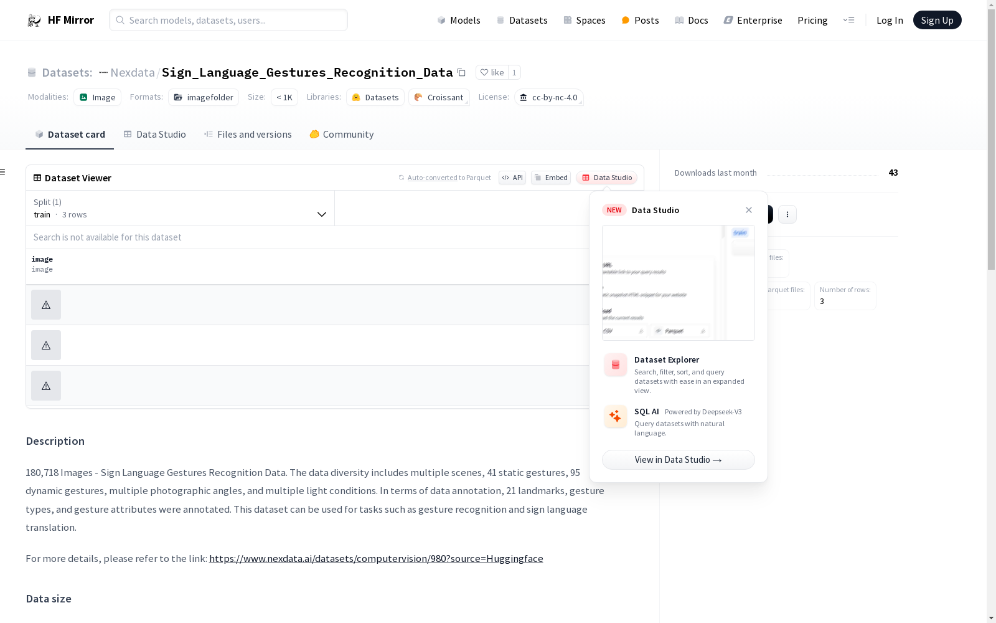The width and height of the screenshot is (996, 623).
Task: Click the Sign Up button
Action: tap(937, 20)
